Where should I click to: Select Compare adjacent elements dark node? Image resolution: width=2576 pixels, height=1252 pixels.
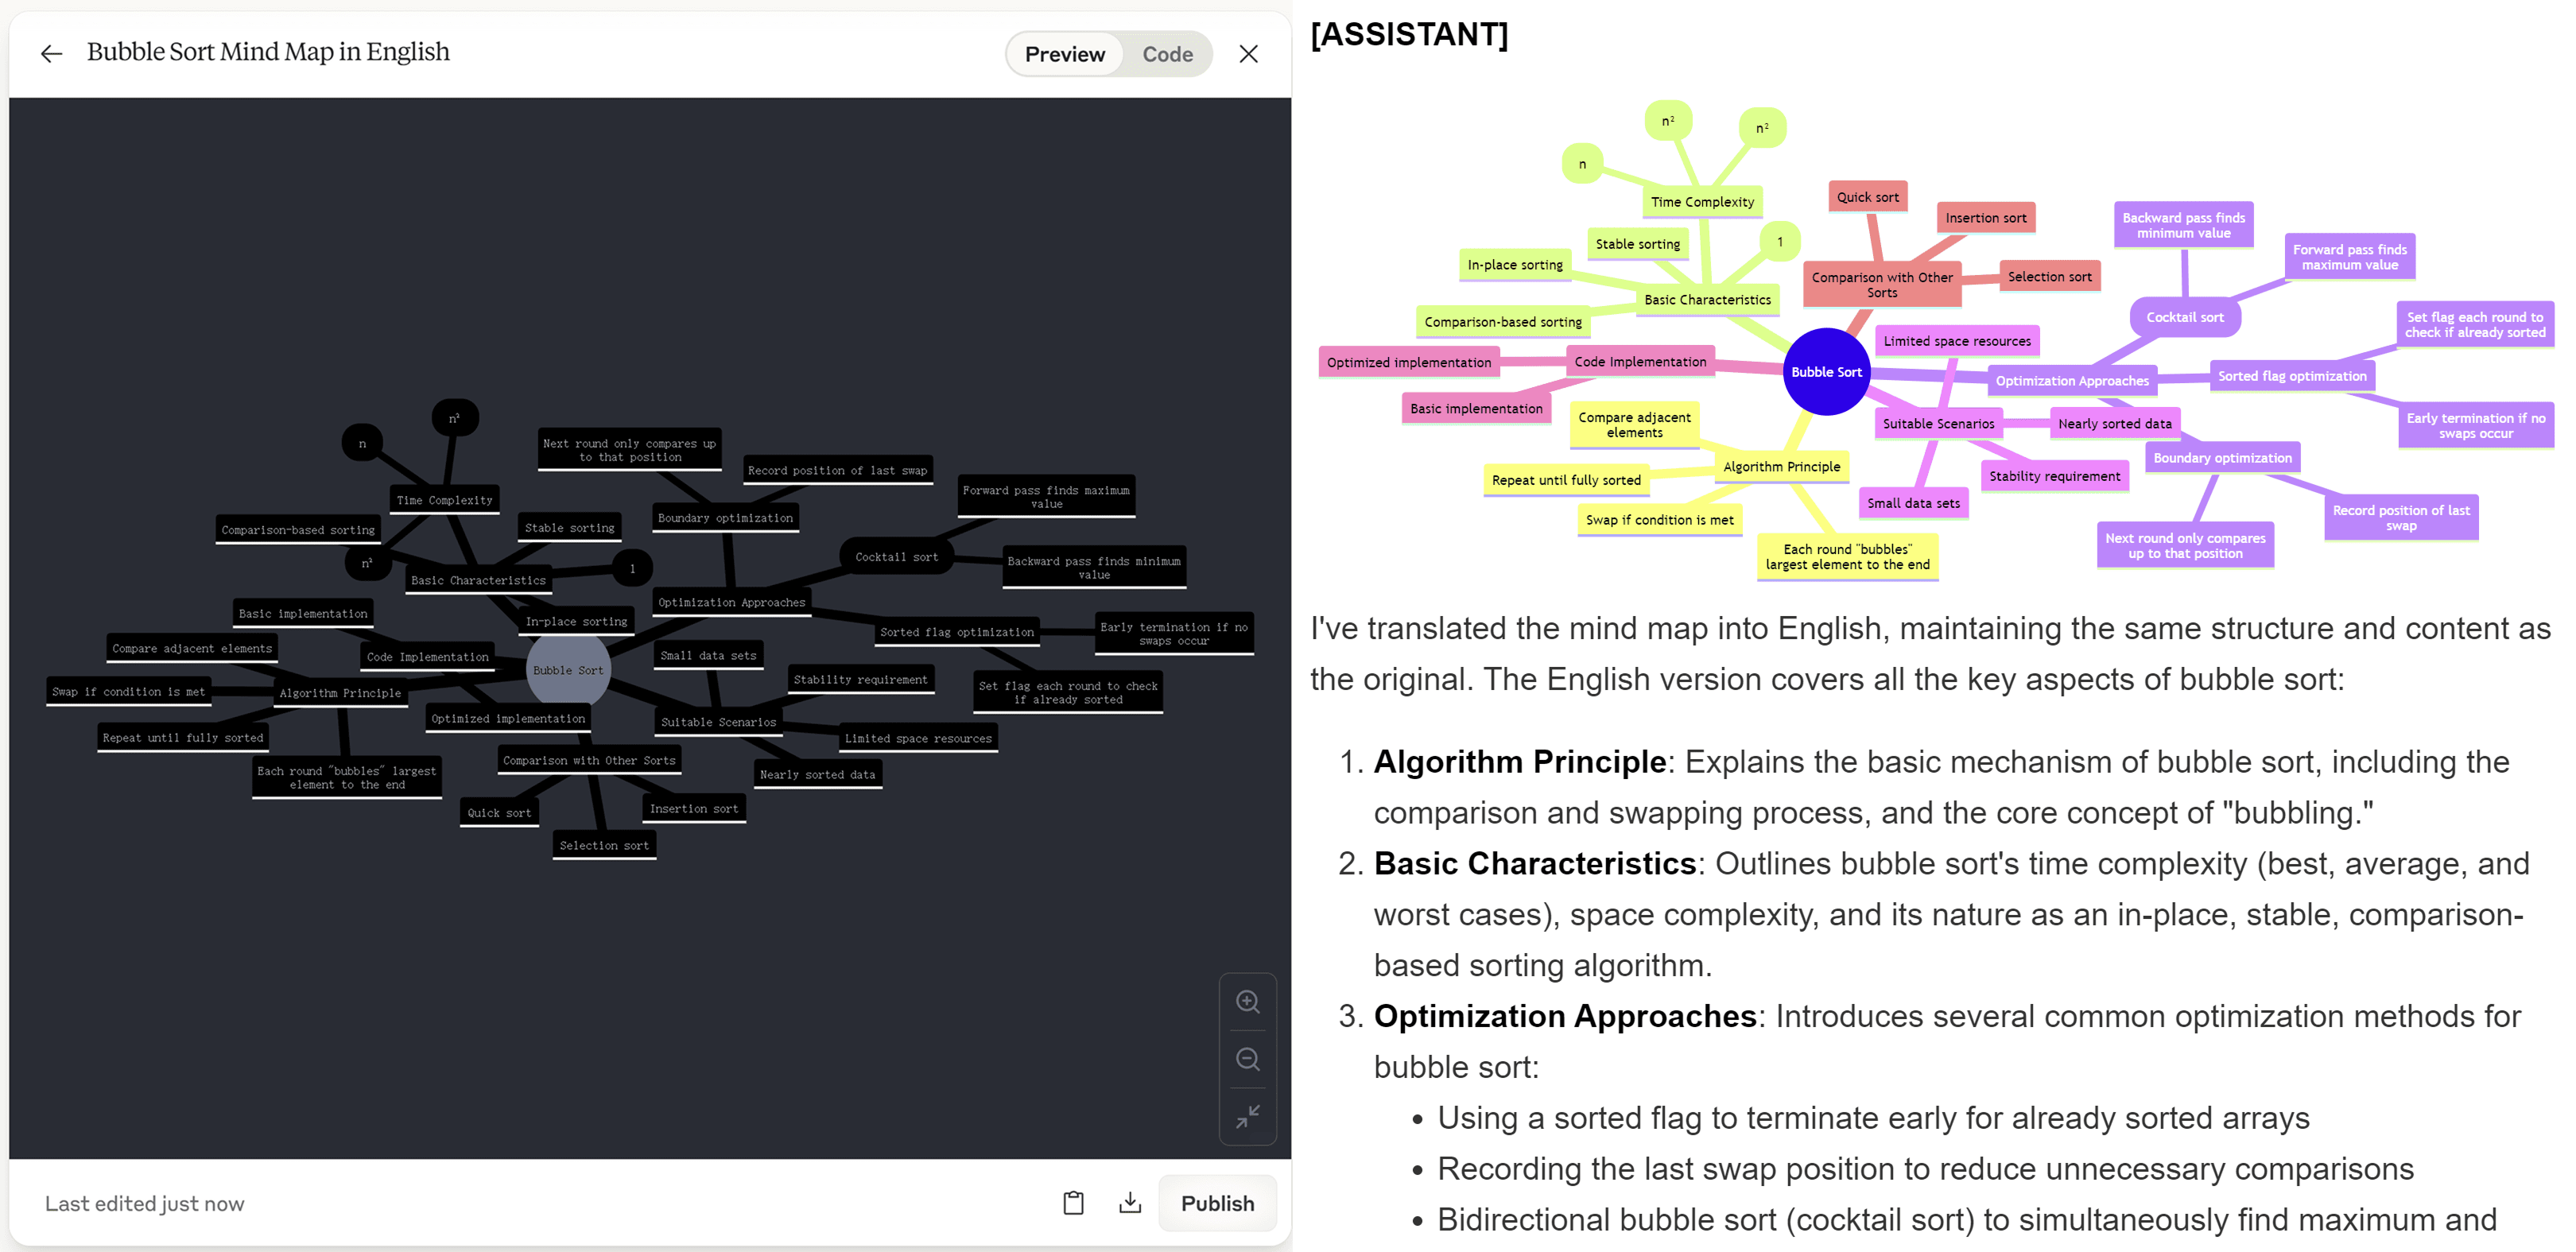click(192, 649)
